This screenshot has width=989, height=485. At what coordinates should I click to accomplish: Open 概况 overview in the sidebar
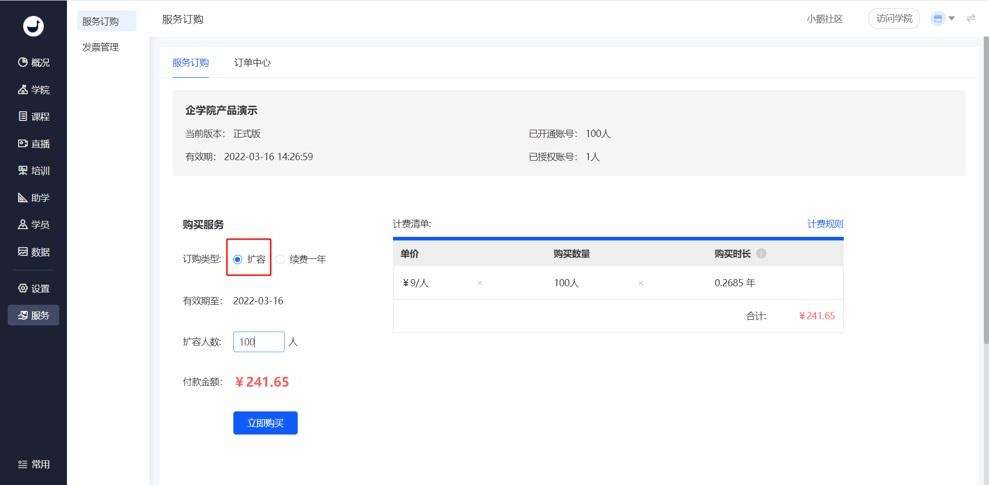click(33, 62)
